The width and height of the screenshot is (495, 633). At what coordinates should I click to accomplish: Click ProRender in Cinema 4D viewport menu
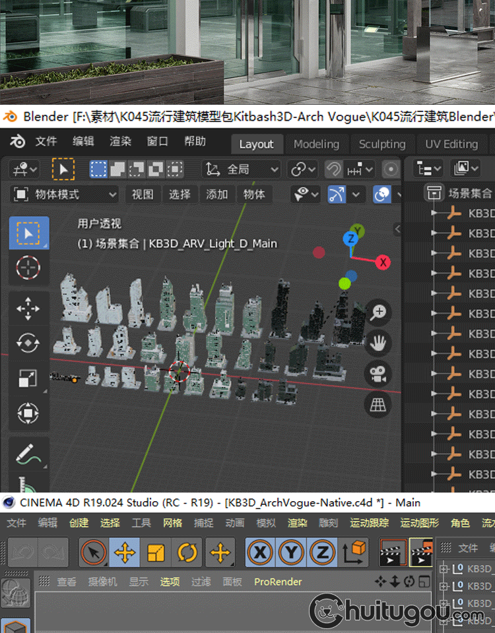(278, 582)
